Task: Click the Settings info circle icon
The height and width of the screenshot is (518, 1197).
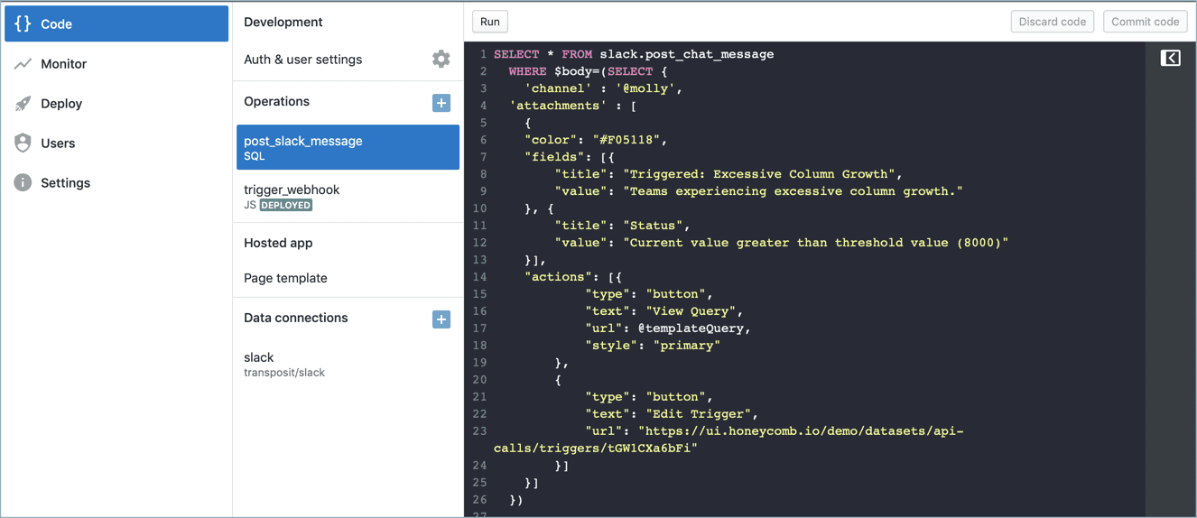Action: [x=23, y=183]
